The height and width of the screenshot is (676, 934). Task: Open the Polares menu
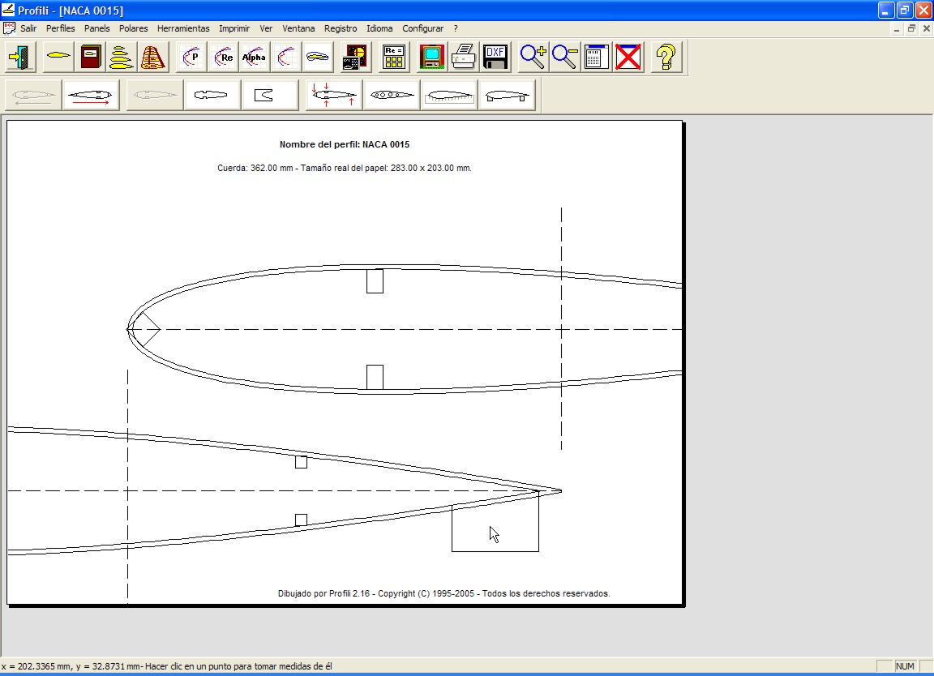[x=133, y=28]
